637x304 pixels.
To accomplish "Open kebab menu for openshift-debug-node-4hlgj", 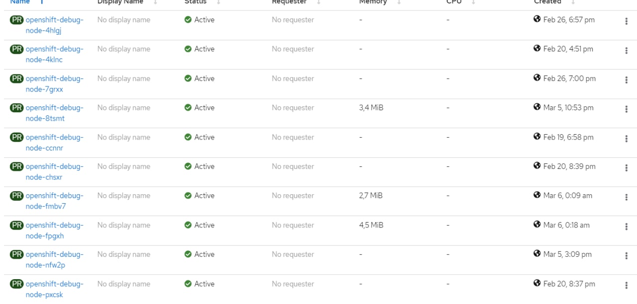I will pos(626,21).
